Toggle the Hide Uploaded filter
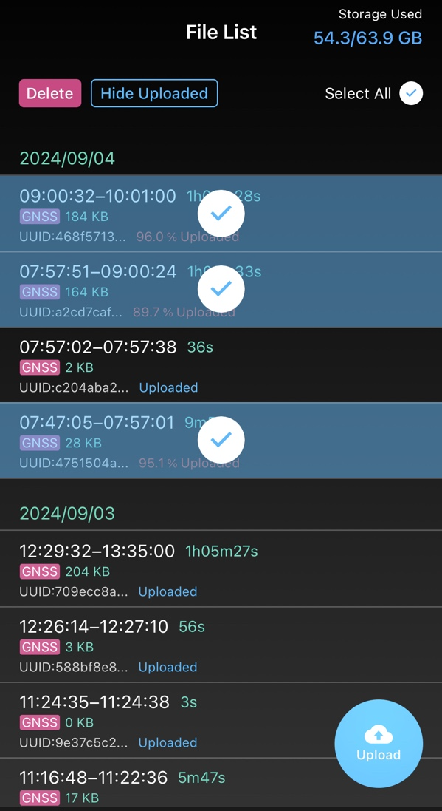Screen dimensions: 442x811 (153, 93)
